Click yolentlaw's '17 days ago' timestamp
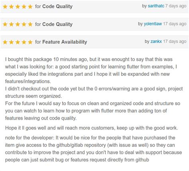The image size is (189, 171). [175, 24]
